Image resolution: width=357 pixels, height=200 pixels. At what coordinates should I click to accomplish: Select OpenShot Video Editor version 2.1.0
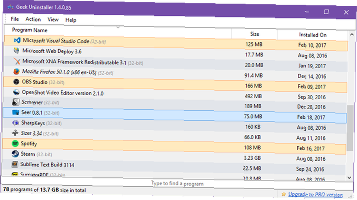62,93
